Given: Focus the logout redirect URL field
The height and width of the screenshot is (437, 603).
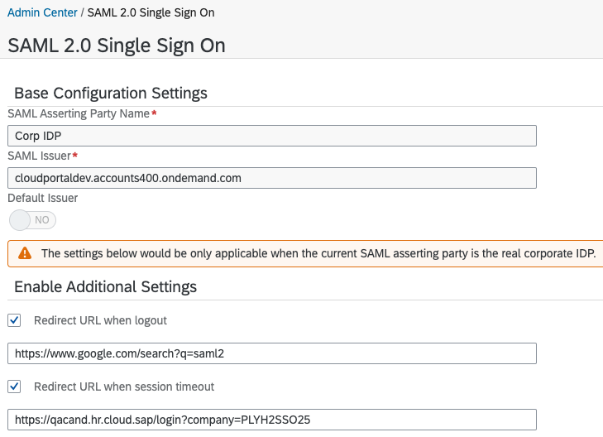Looking at the screenshot, I should point(272,353).
